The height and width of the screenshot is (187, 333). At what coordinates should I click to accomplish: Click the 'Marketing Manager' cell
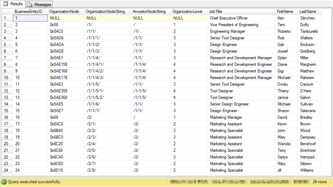[241, 117]
